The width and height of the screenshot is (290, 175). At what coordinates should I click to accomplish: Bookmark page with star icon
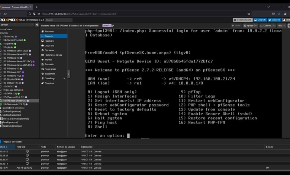(x=249, y=14)
